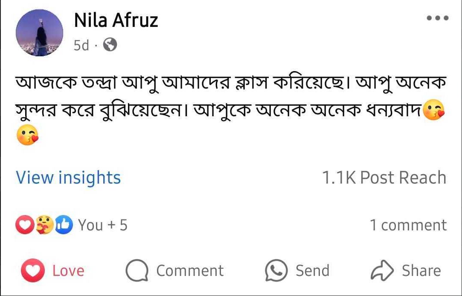Click the blue thumbs-up reaction icon

point(64,225)
